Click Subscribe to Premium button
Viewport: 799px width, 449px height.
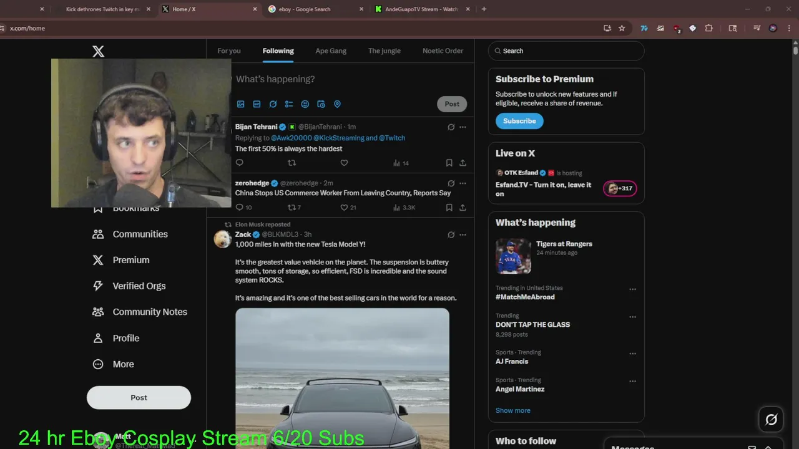coord(519,121)
